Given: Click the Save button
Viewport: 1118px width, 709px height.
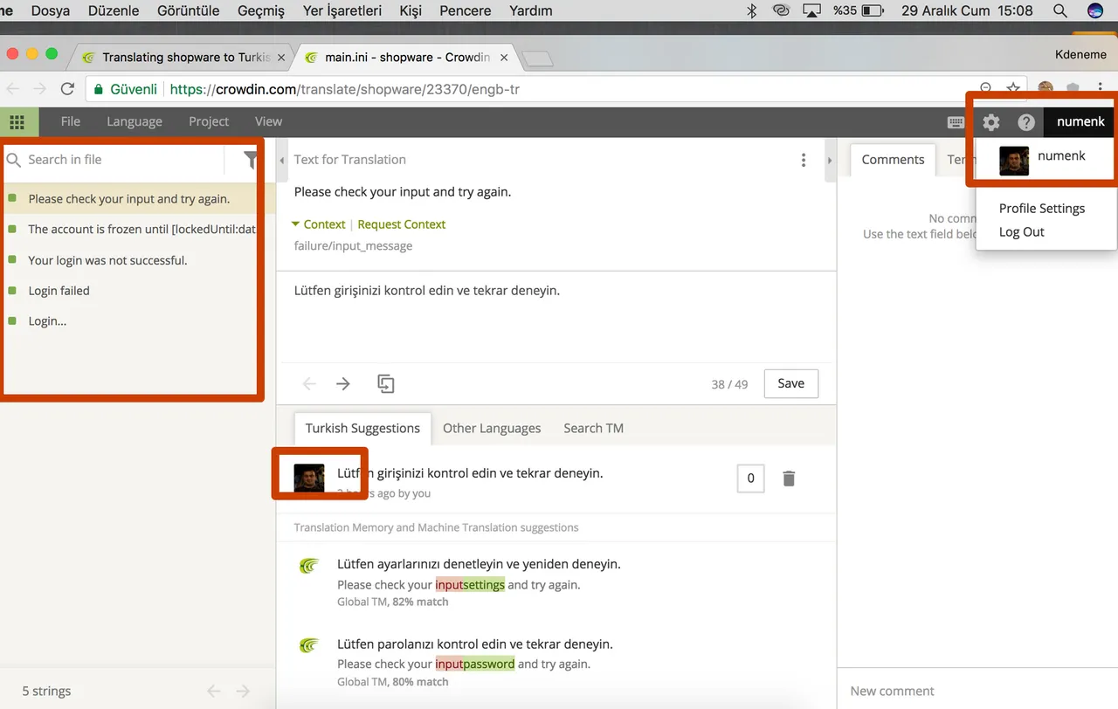Looking at the screenshot, I should (x=791, y=383).
